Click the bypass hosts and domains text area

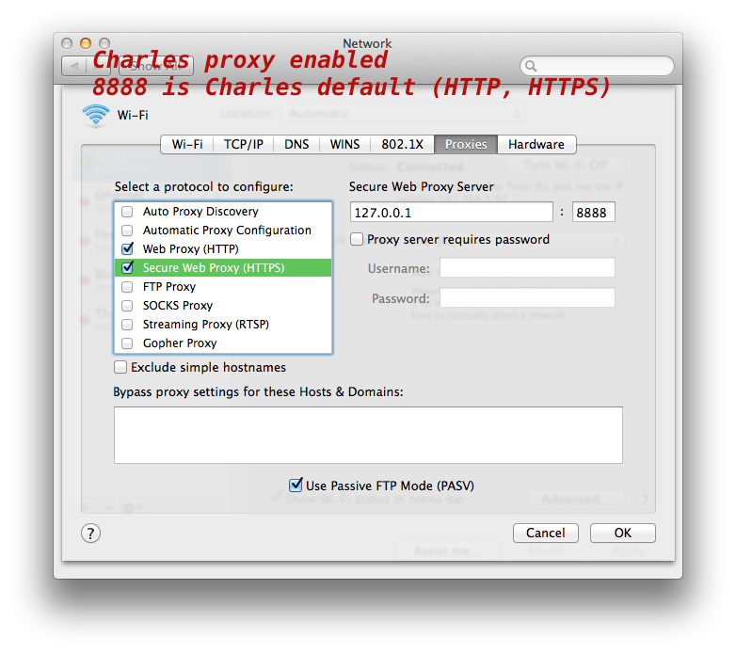(368, 435)
